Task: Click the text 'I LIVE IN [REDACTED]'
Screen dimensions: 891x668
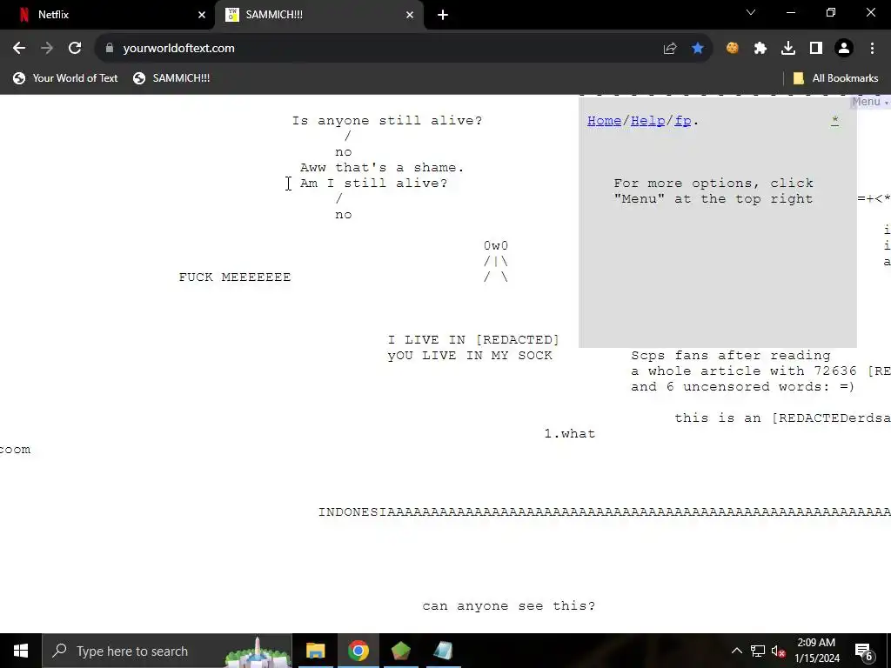Action: click(x=473, y=340)
